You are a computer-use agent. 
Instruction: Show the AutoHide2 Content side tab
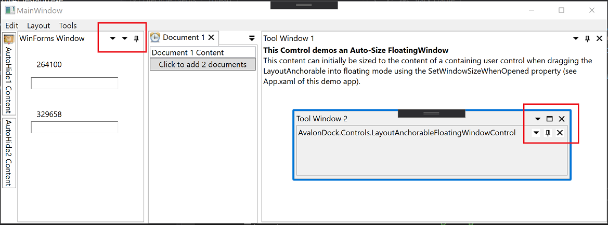tap(9, 152)
